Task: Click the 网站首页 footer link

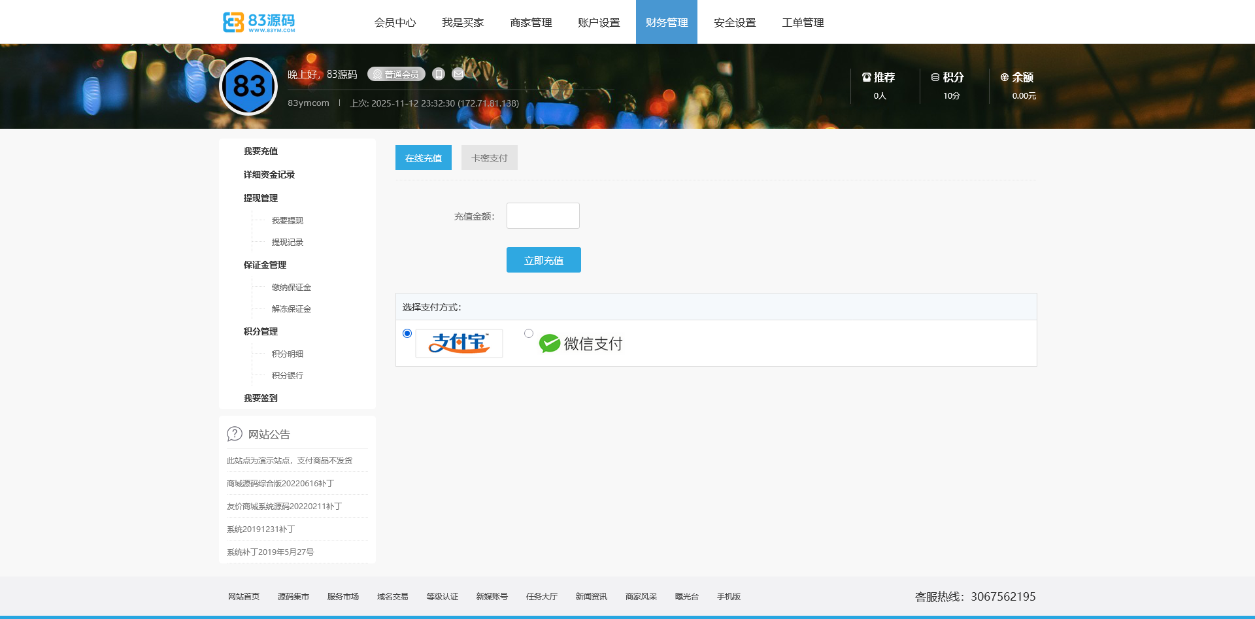Action: [x=244, y=597]
